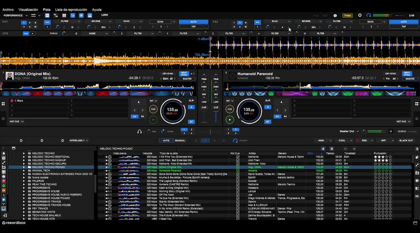
Task: Expand PROGRESSIVE HOUSE folder in tree
Action: click(x=24, y=191)
